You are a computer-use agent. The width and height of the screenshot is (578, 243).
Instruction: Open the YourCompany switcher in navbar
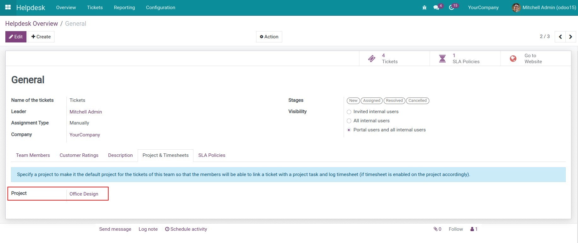[483, 8]
